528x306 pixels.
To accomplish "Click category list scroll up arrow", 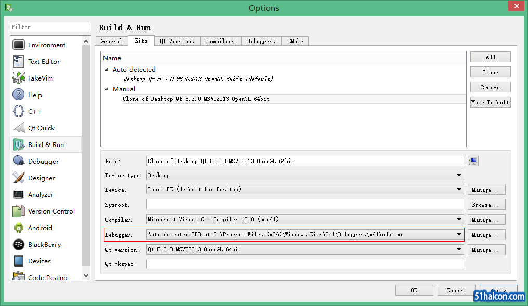I will (86, 41).
